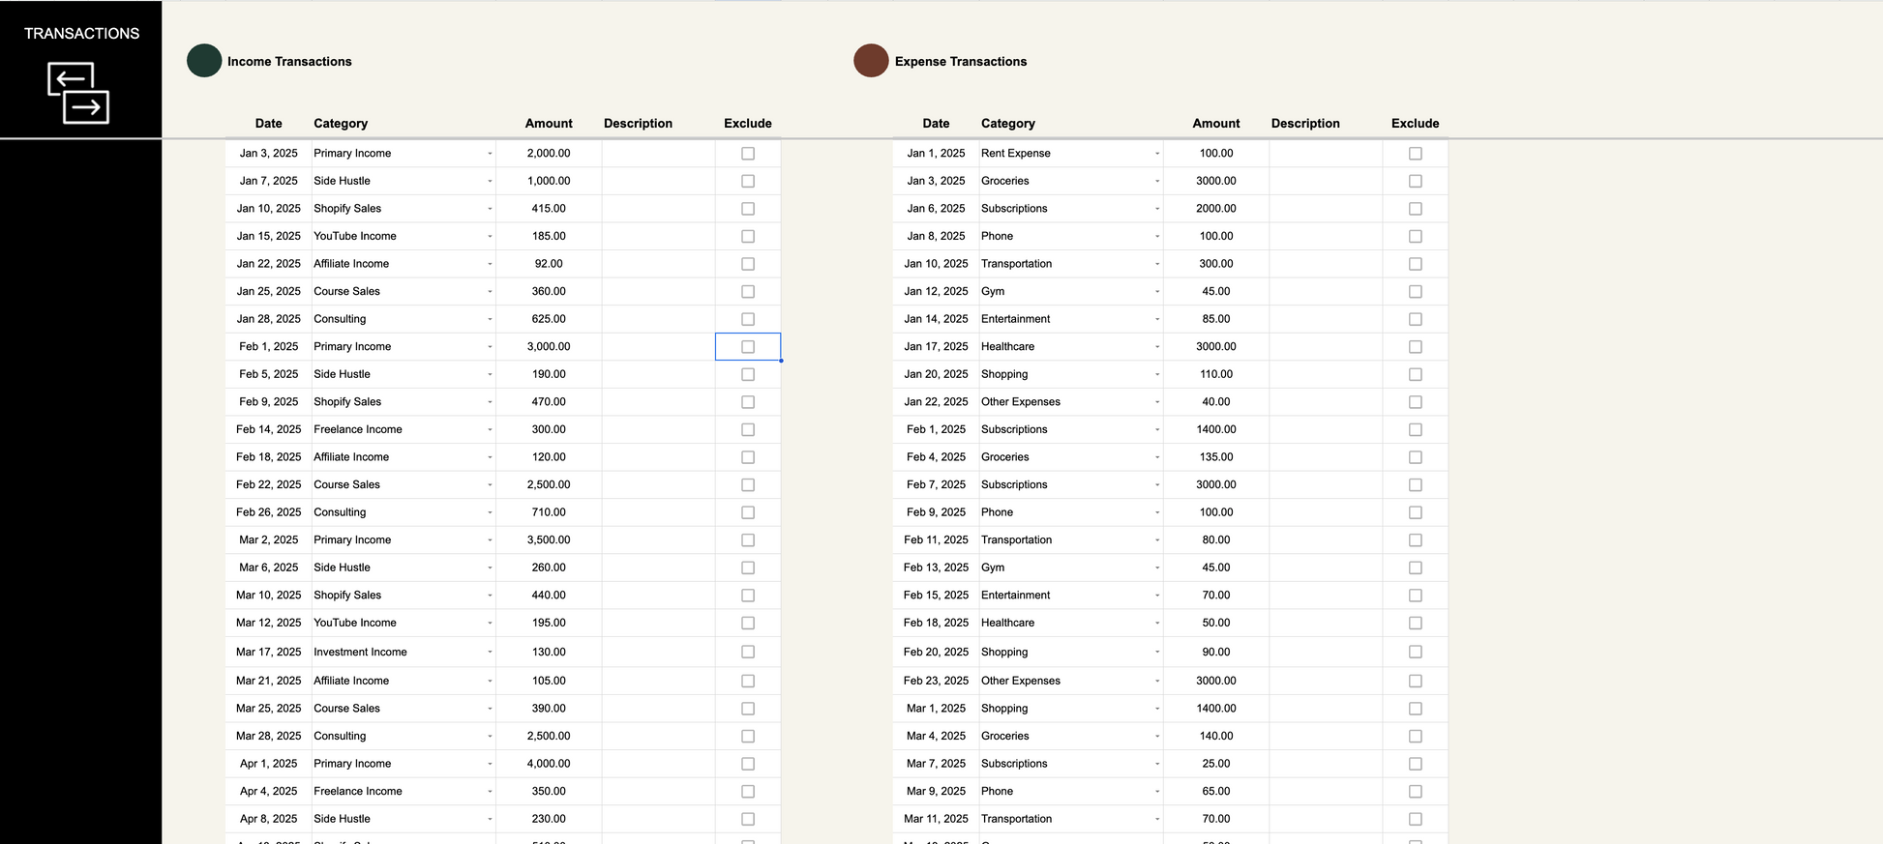
Task: Toggle Exclude checkbox for Feb 1 Primary Income
Action: pyautogui.click(x=748, y=347)
